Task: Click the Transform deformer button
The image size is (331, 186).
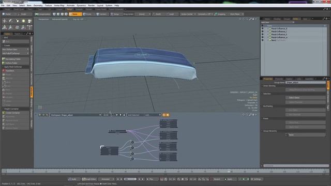Action: click(x=16, y=71)
